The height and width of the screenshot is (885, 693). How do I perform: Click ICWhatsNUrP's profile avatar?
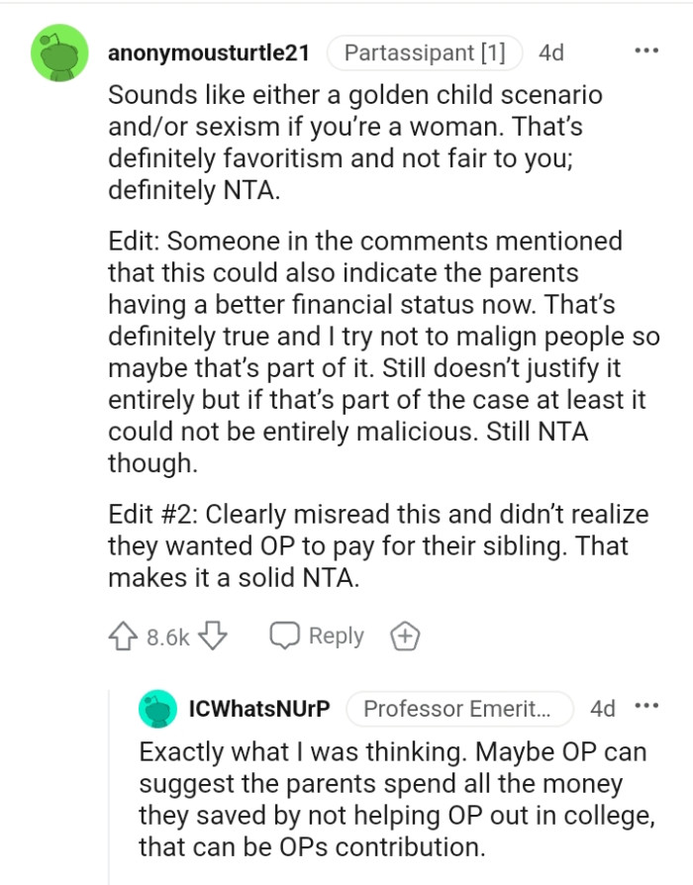pos(158,708)
